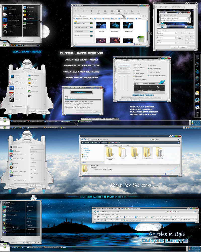Check Close this dialog box when download completes
Viewport: 201px width, 252px height.
point(65,107)
